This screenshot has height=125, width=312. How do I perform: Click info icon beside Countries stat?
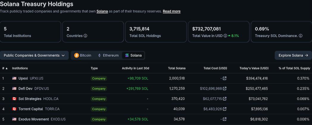coord(85,36)
